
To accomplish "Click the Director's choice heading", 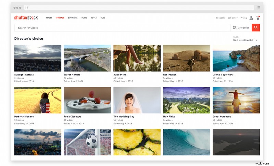I will click(x=29, y=39).
